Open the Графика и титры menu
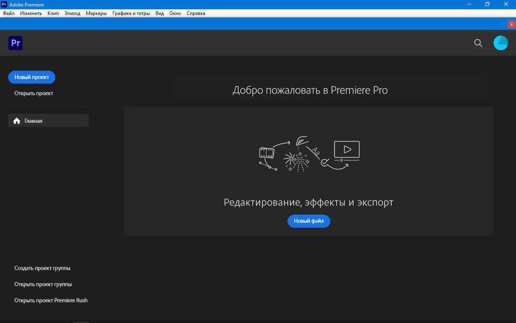This screenshot has height=323, width=516. pos(131,13)
